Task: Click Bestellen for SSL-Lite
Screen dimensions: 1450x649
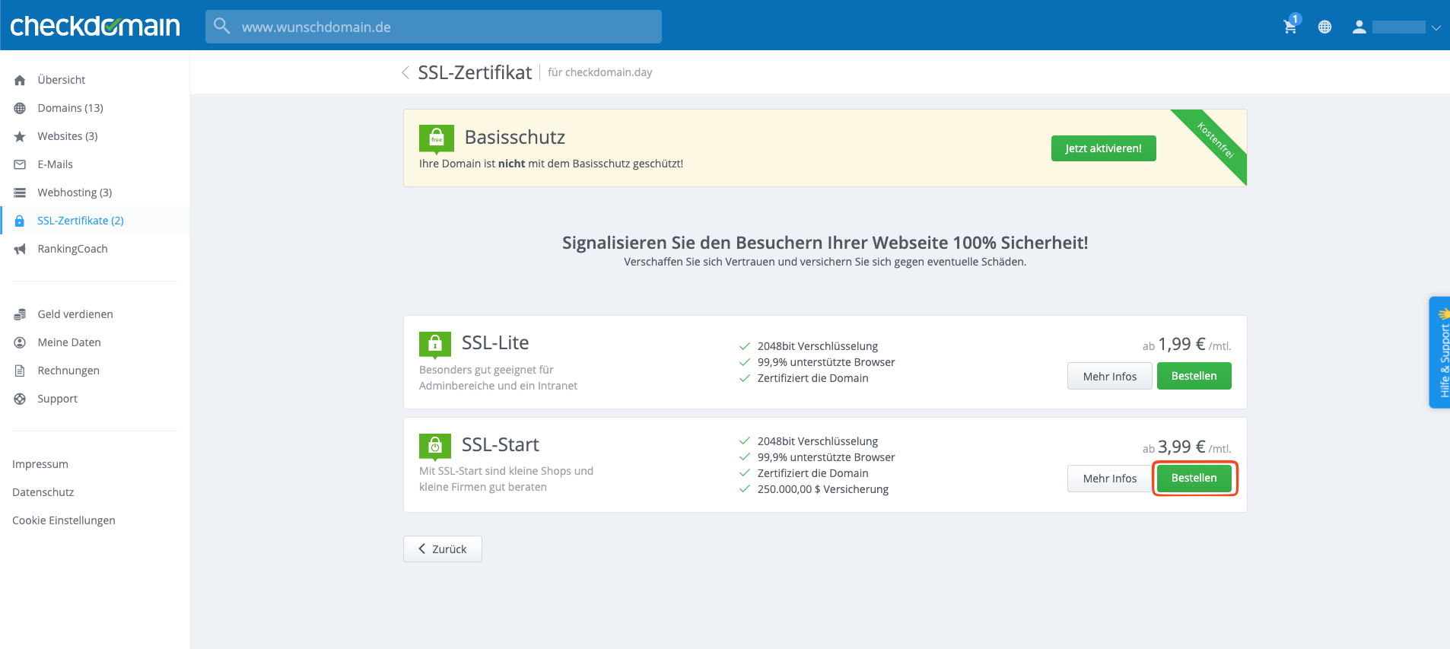Action: tap(1194, 376)
